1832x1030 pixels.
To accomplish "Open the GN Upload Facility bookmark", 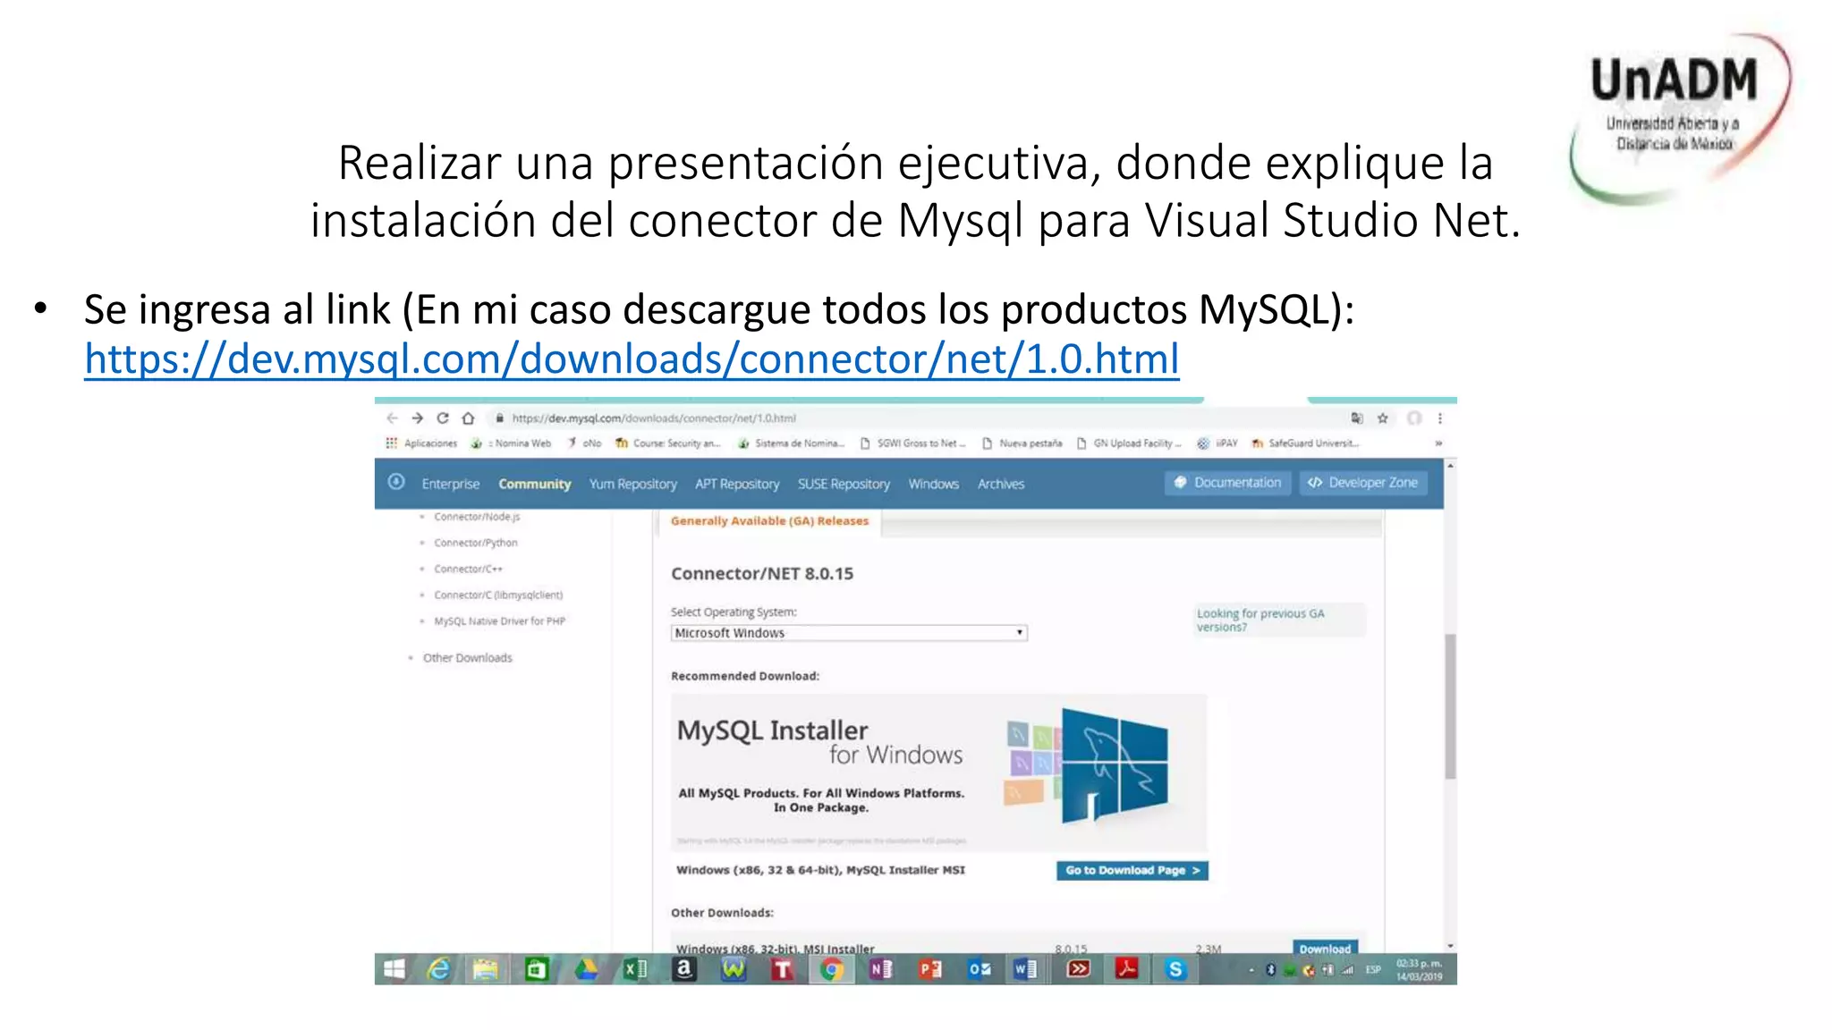I will pyautogui.click(x=1129, y=443).
